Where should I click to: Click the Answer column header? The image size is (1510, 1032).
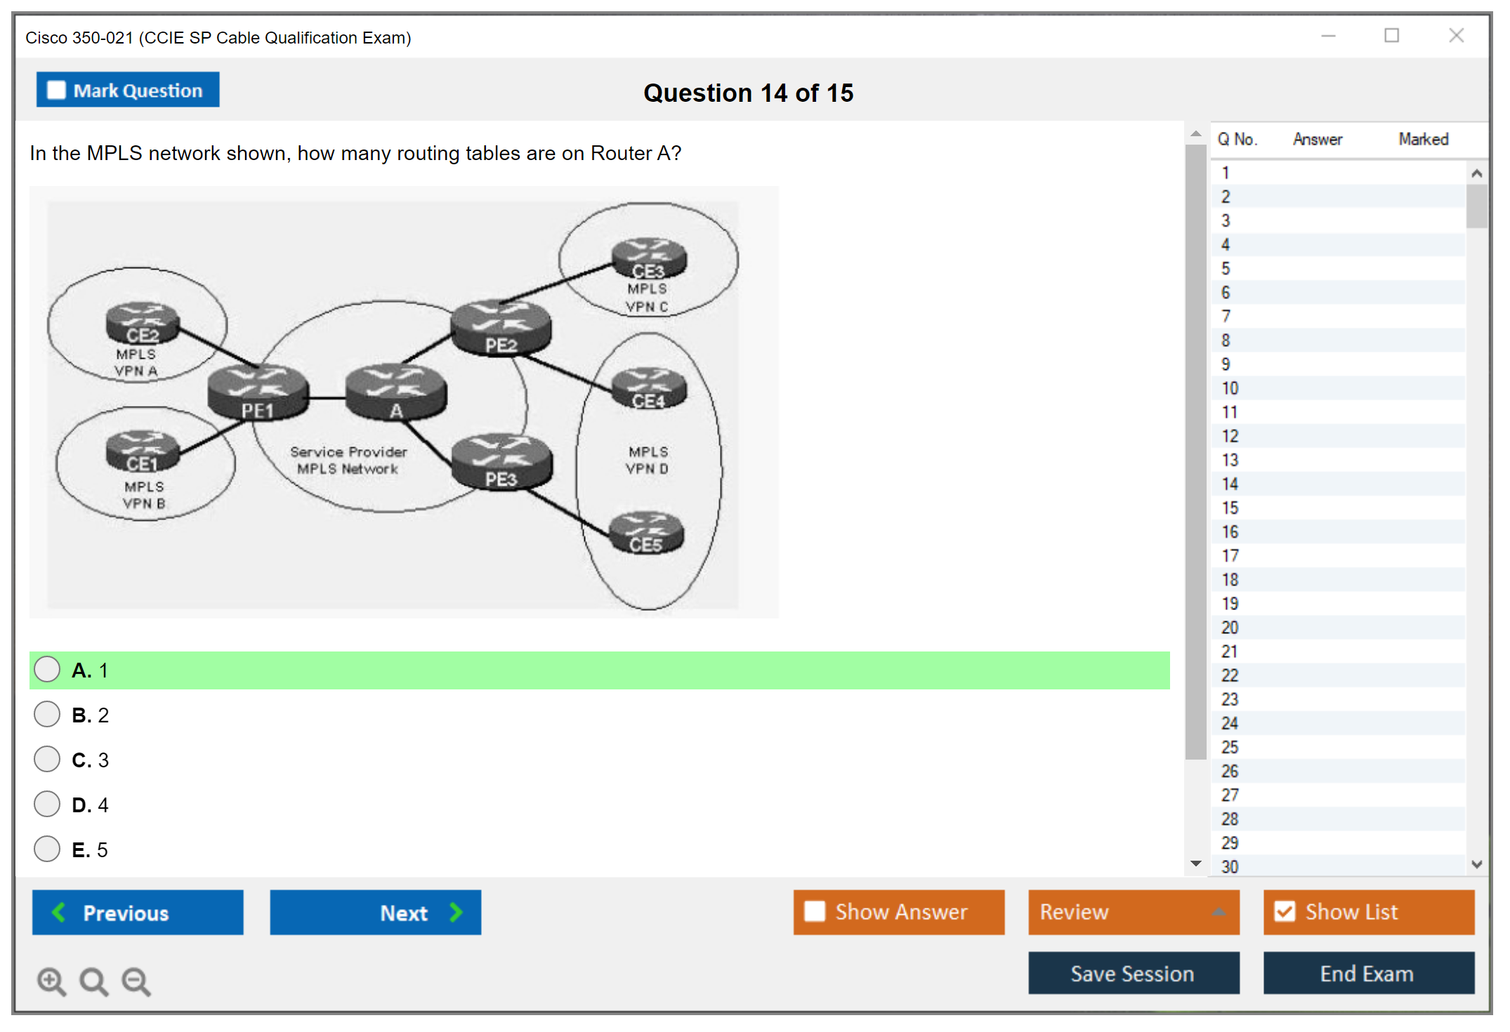1317,139
